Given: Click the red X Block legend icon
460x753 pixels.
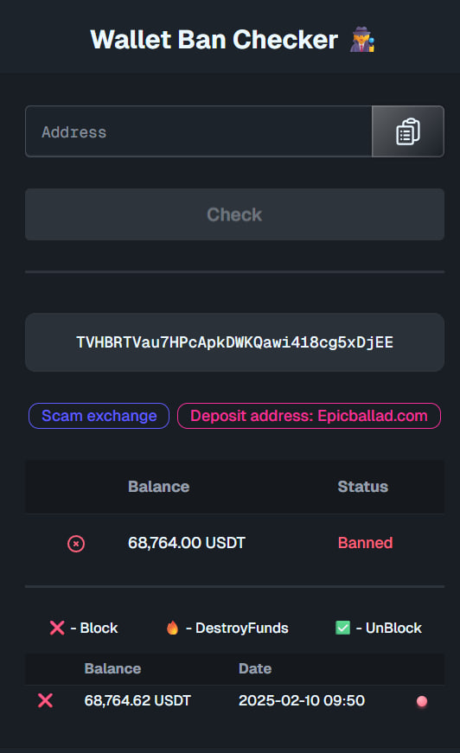Looking at the screenshot, I should [x=57, y=628].
